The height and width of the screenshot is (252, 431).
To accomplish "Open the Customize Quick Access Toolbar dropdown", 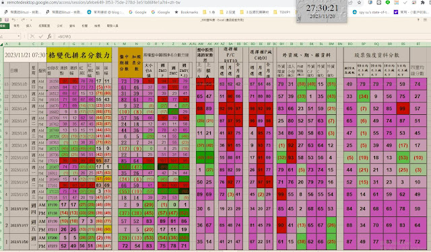I will pyautogui.click(x=31, y=19).
